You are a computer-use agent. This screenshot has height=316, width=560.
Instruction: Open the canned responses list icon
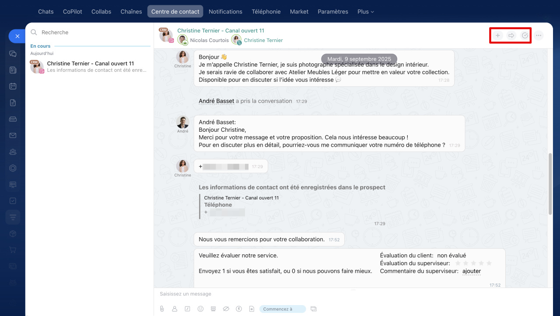pyautogui.click(x=213, y=309)
